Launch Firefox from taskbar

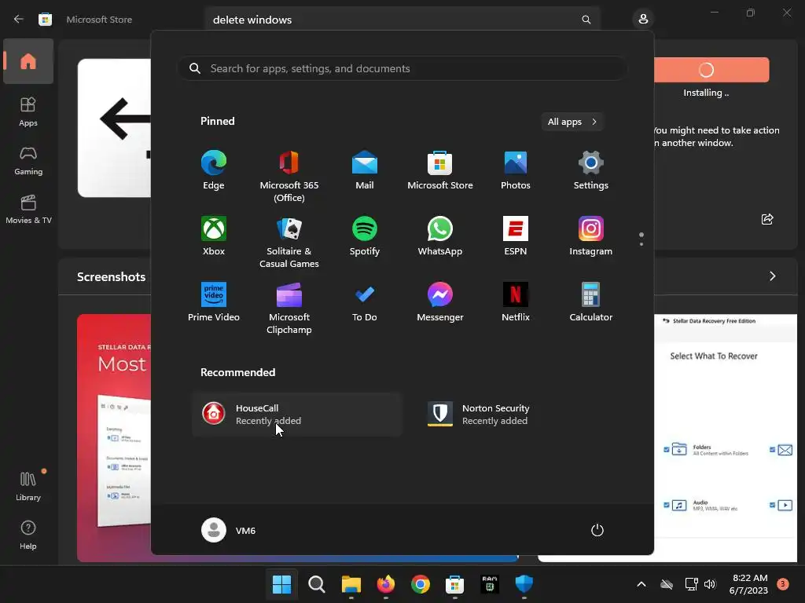385,584
